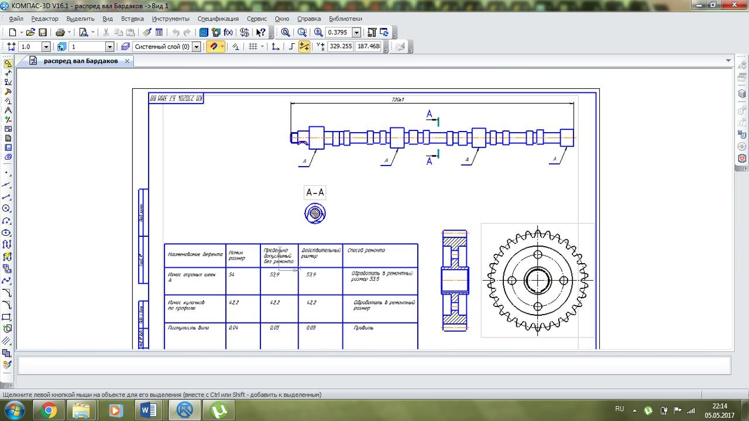The height and width of the screenshot is (421, 749).
Task: Select the rectangle drawing tool
Action: [7, 317]
